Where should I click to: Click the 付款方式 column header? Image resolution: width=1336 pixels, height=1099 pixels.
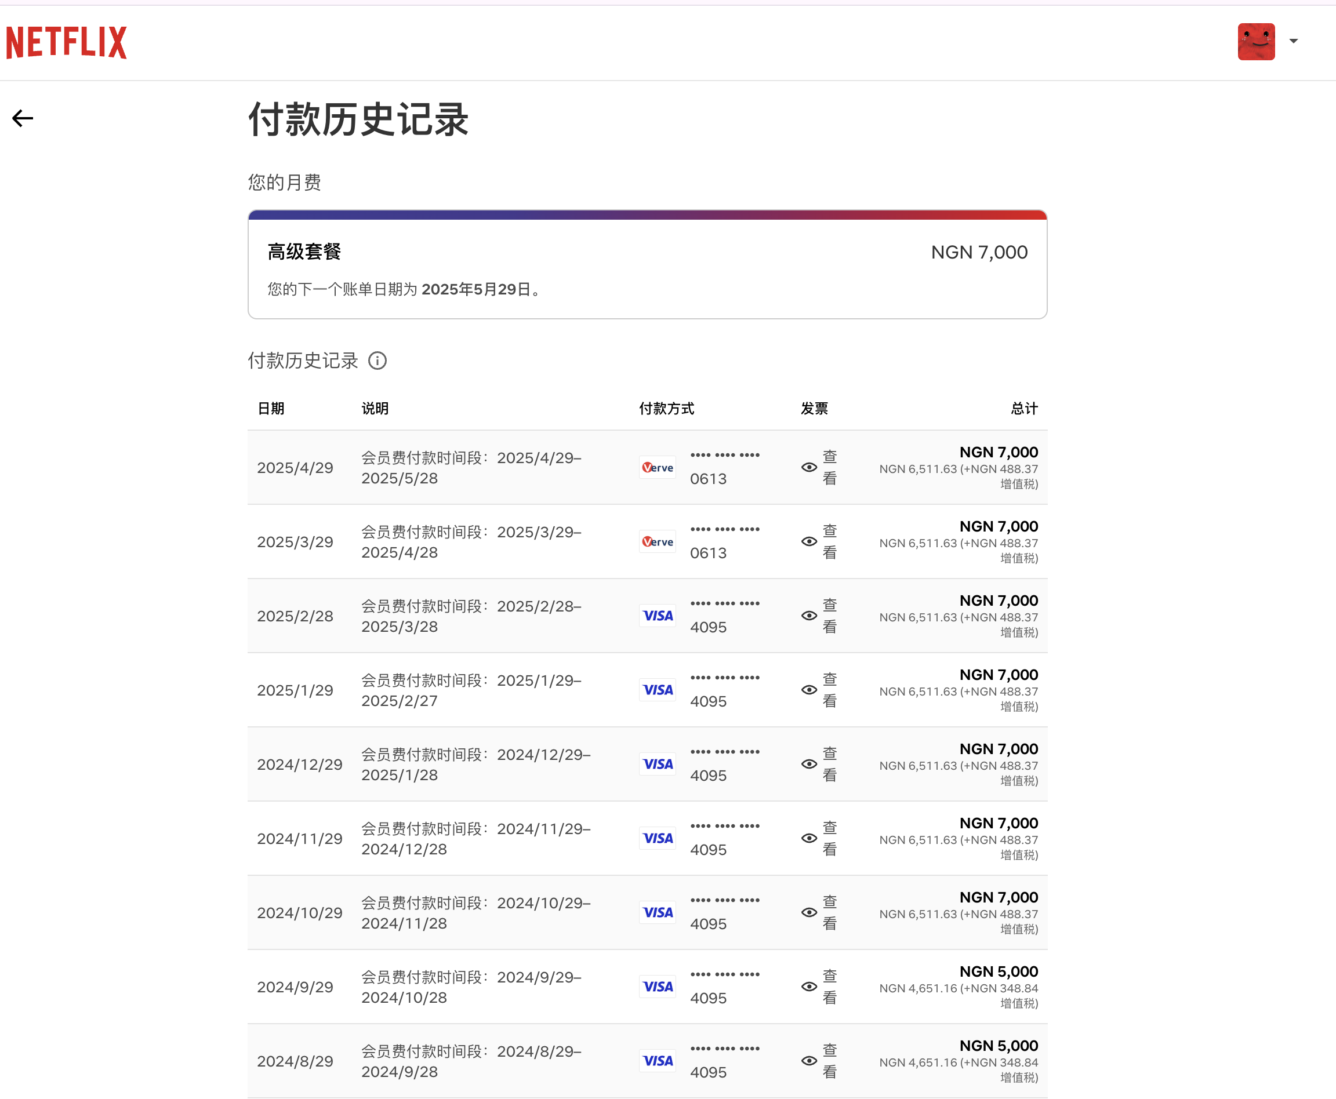coord(667,408)
